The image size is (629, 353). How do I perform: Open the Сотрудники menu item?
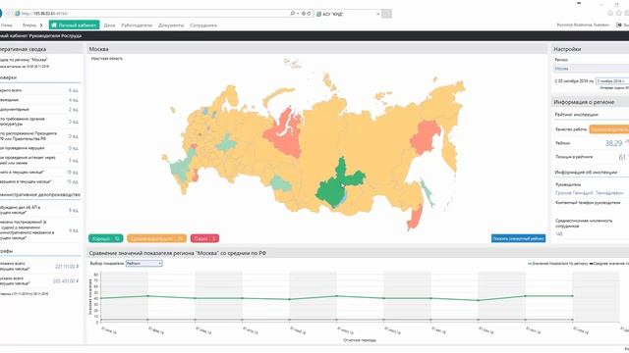tap(203, 25)
